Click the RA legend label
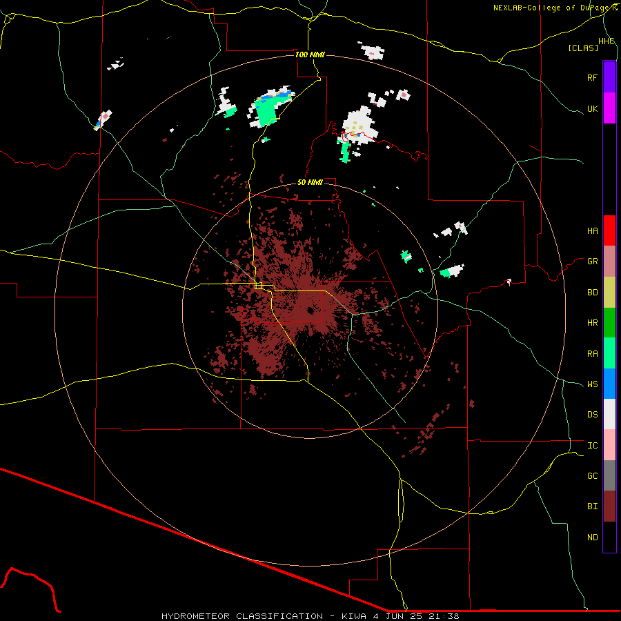Screen dimensions: 621x621 tap(592, 353)
